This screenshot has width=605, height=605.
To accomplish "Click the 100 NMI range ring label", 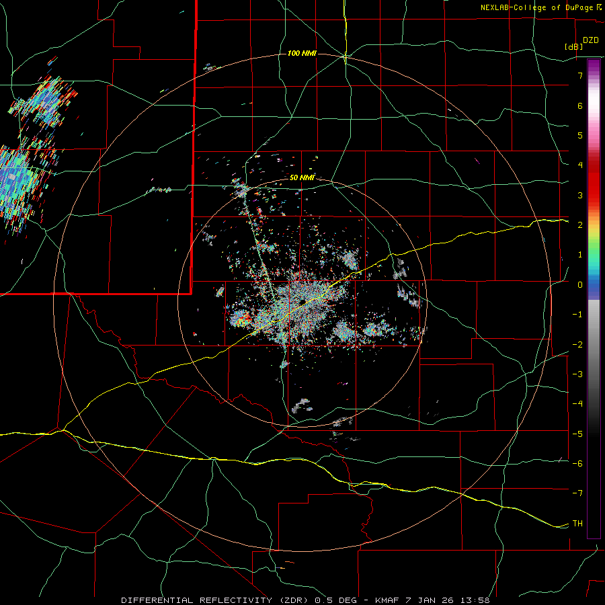I will [x=302, y=53].
